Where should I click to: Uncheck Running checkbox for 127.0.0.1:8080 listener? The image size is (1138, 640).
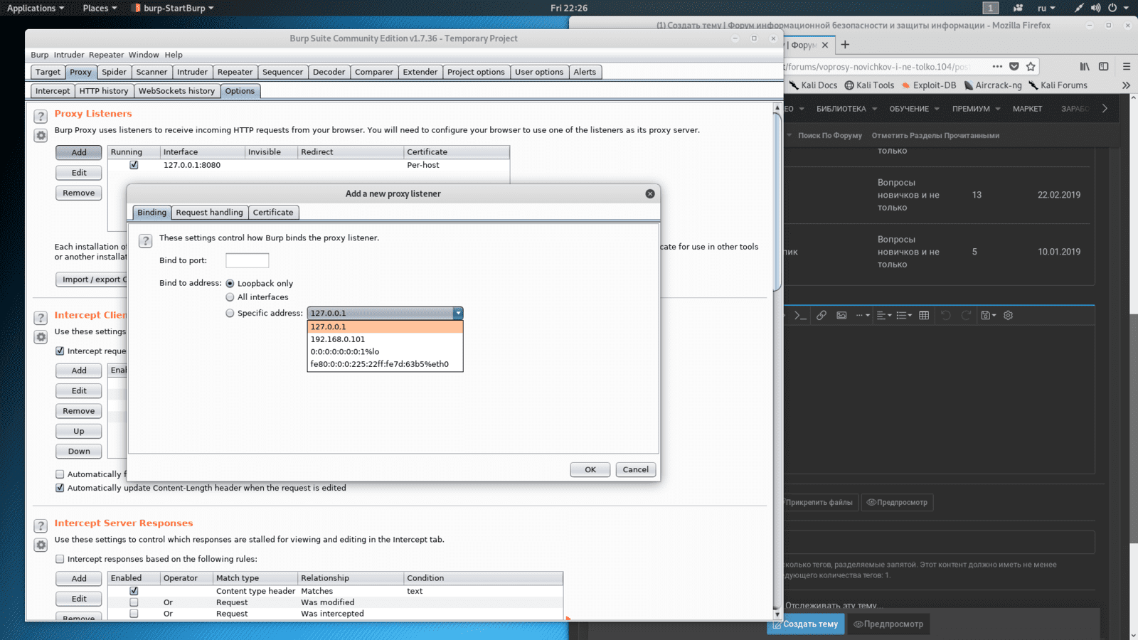[134, 165]
